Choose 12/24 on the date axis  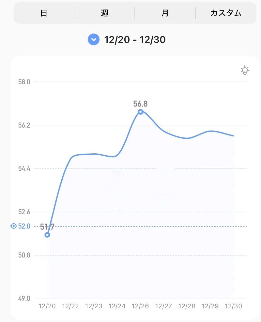(117, 306)
